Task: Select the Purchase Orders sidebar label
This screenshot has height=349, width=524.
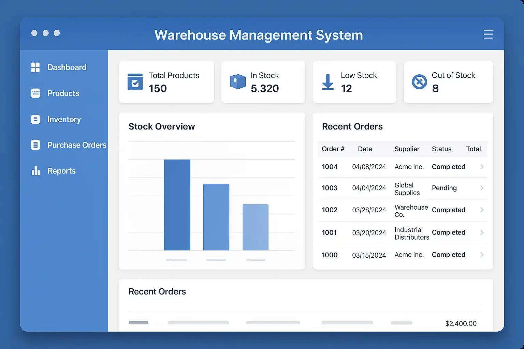Action: [77, 145]
